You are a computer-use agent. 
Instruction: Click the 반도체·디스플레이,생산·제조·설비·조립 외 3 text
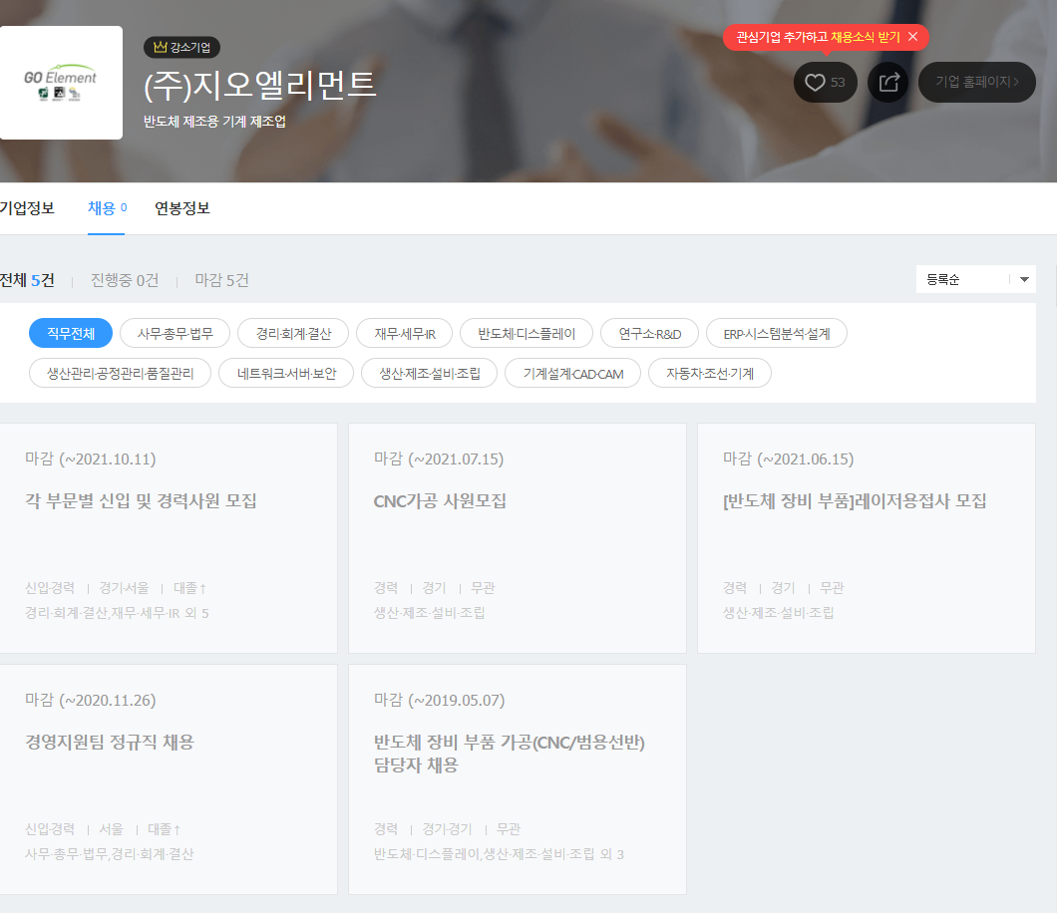click(499, 854)
